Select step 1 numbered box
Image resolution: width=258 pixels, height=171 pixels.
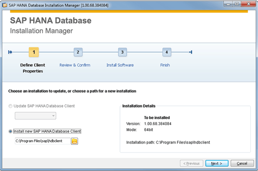[x=34, y=52]
